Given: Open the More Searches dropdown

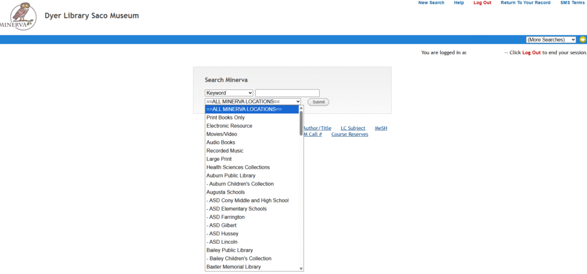Looking at the screenshot, I should point(551,40).
